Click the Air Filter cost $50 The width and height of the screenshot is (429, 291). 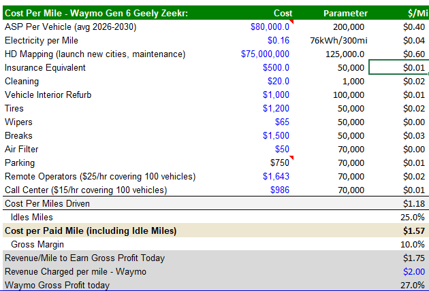282,149
